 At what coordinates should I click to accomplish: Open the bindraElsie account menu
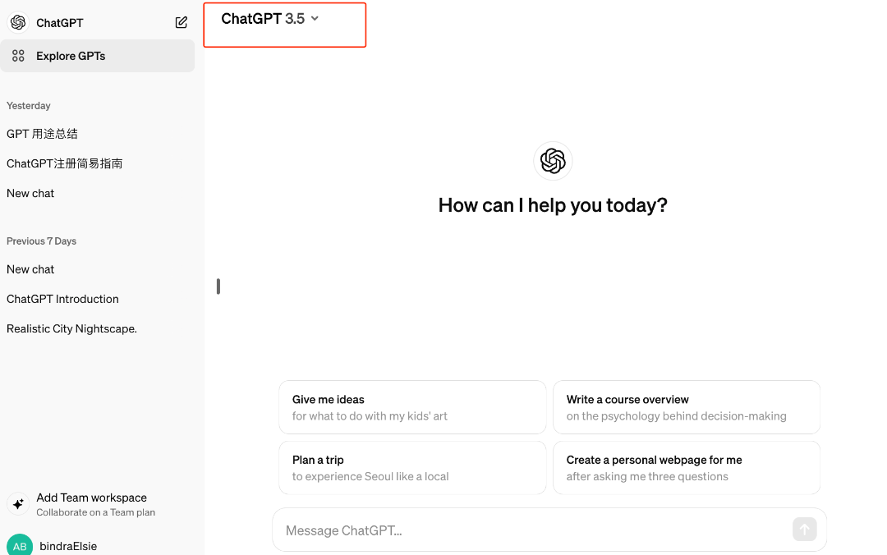pos(68,546)
